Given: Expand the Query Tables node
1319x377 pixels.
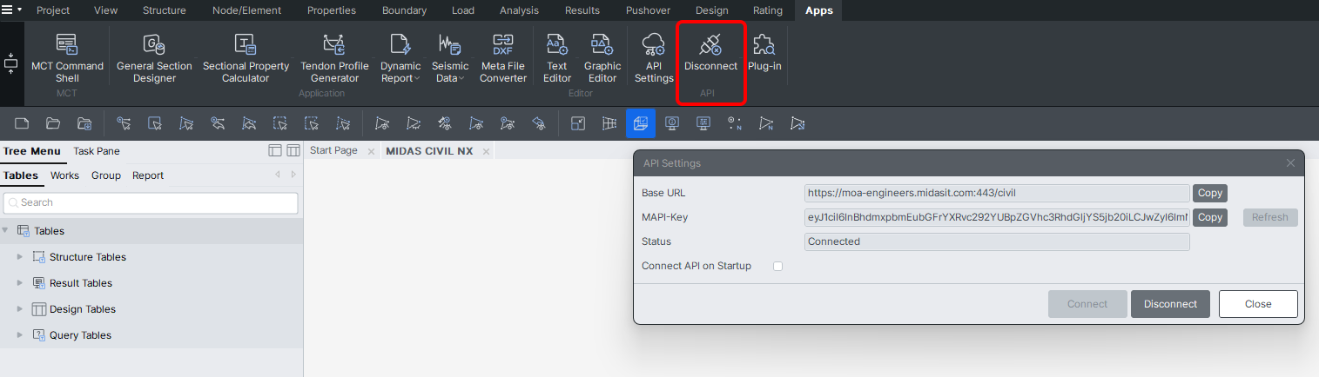Looking at the screenshot, I should tap(21, 335).
